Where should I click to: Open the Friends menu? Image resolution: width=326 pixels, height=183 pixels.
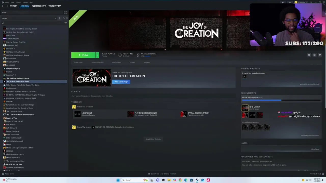click(x=19, y=2)
